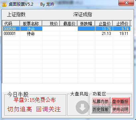The height and width of the screenshot is (120, 136).
Task: Click 待命 in the 000001 row
Action: tap(31, 34)
